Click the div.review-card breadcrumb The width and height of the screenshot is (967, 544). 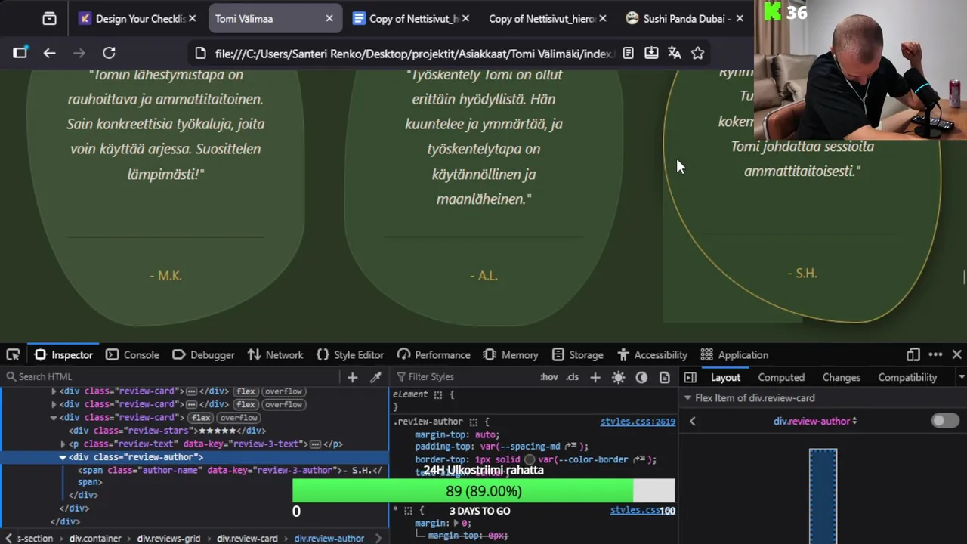(x=247, y=539)
